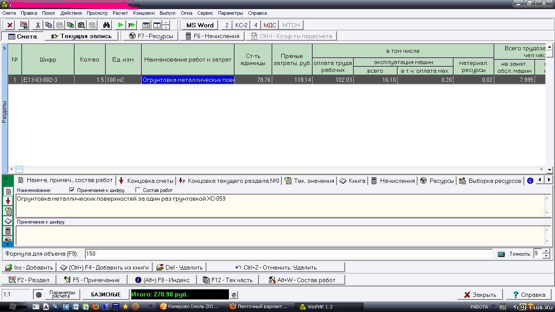Image resolution: width=555 pixels, height=312 pixels.
Task: Click the binoculars search icon
Action: 106,25
